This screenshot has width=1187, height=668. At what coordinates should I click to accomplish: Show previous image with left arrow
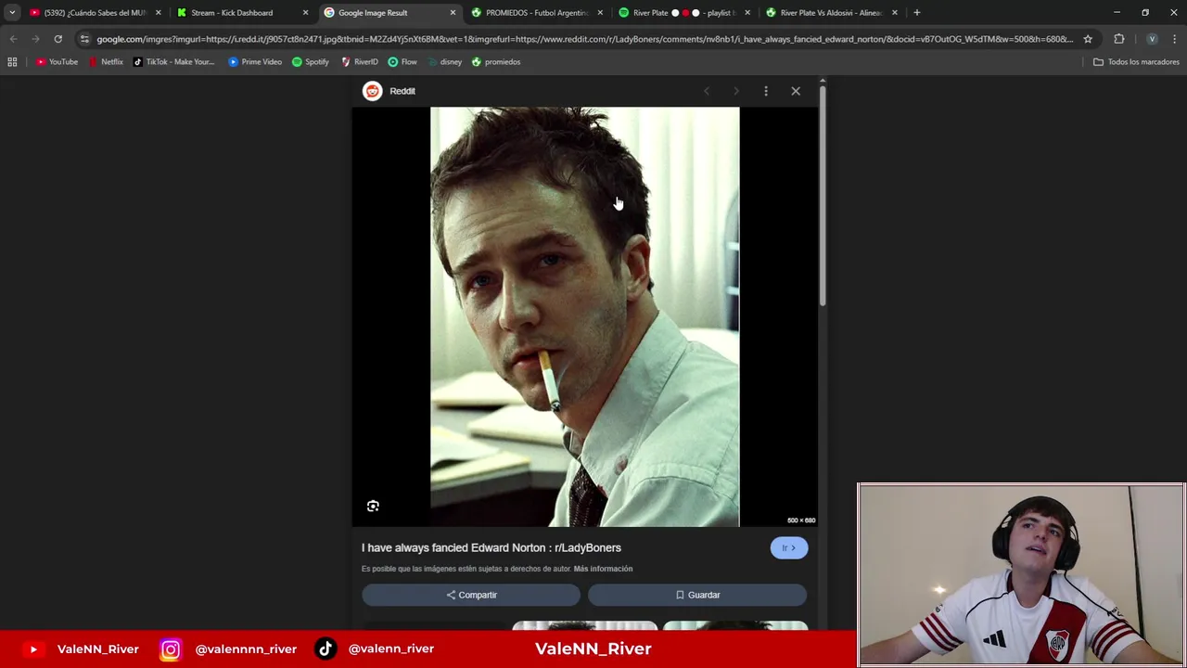coord(707,91)
